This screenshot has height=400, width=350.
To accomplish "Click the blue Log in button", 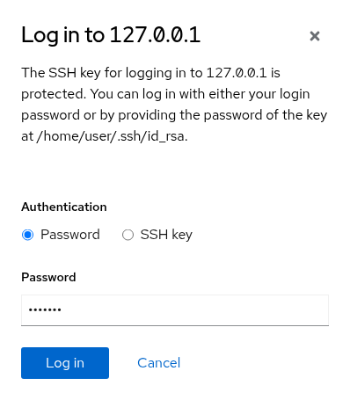I will pos(65,363).
